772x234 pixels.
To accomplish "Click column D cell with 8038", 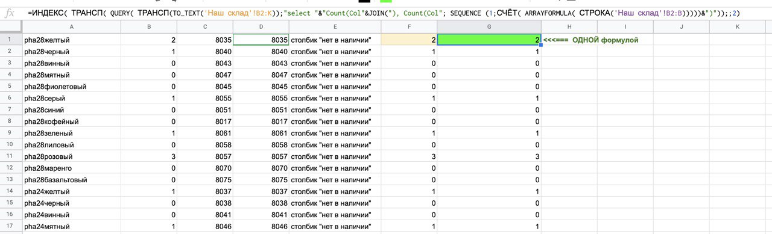I will (x=261, y=203).
